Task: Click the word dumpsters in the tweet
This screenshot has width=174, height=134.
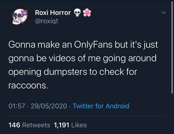Action: (x=65, y=72)
